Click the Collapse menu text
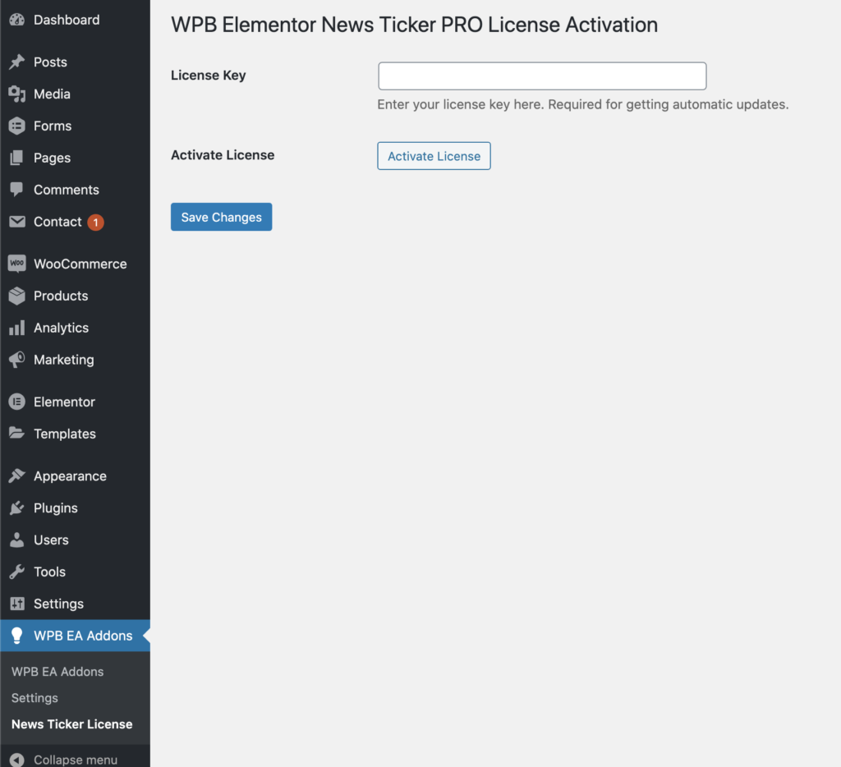Image resolution: width=841 pixels, height=767 pixels. (x=76, y=760)
